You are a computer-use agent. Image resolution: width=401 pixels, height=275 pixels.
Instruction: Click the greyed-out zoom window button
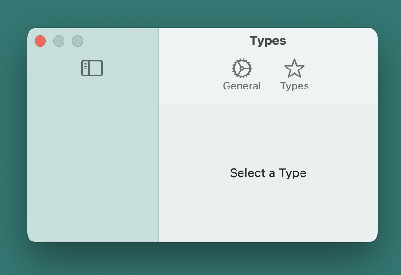[78, 41]
